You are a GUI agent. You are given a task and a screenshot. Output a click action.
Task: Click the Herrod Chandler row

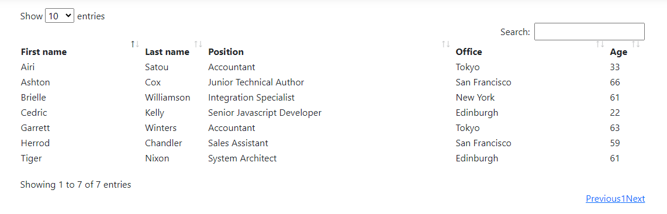[332, 143]
